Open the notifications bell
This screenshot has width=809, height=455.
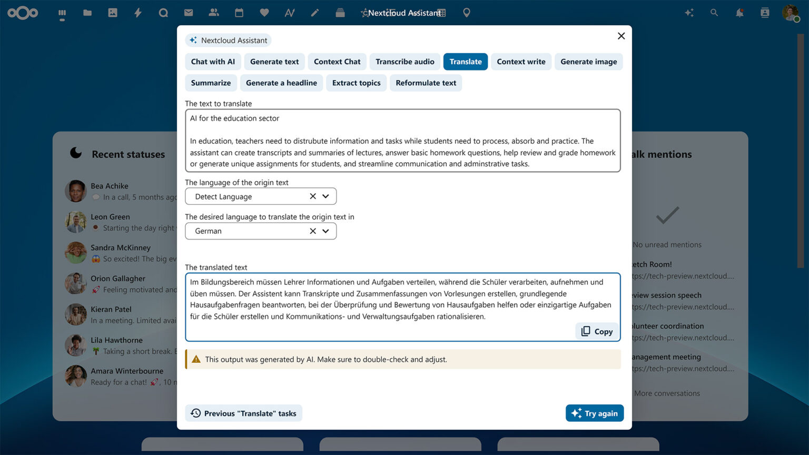point(739,13)
